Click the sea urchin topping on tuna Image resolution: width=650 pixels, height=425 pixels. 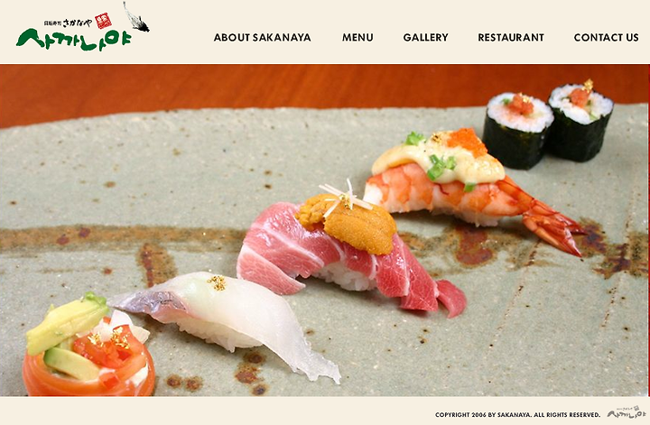[348, 223]
